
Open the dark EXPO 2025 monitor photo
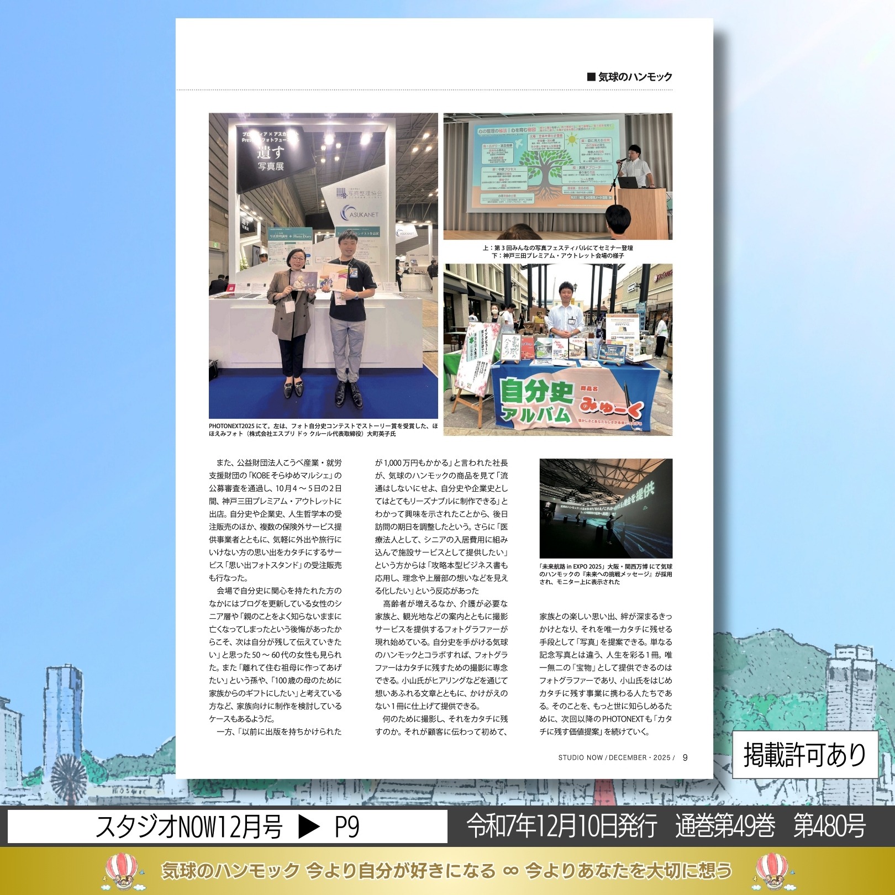pos(606,508)
